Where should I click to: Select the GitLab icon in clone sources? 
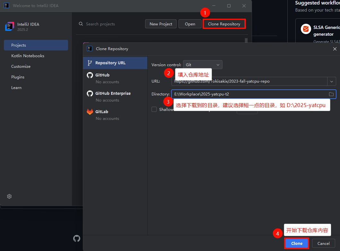90,112
